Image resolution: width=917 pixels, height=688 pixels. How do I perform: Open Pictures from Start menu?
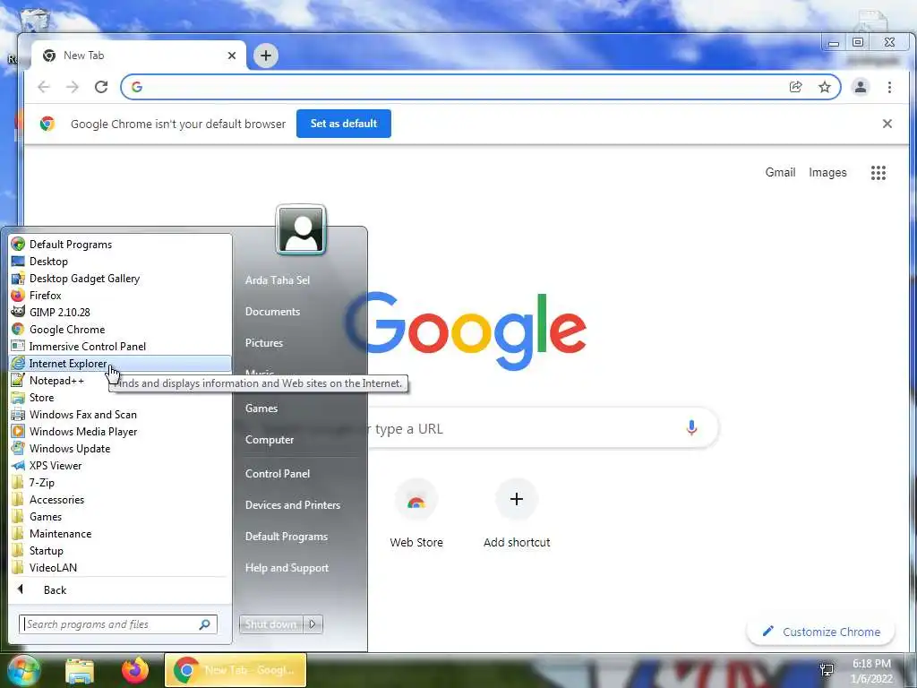click(264, 343)
